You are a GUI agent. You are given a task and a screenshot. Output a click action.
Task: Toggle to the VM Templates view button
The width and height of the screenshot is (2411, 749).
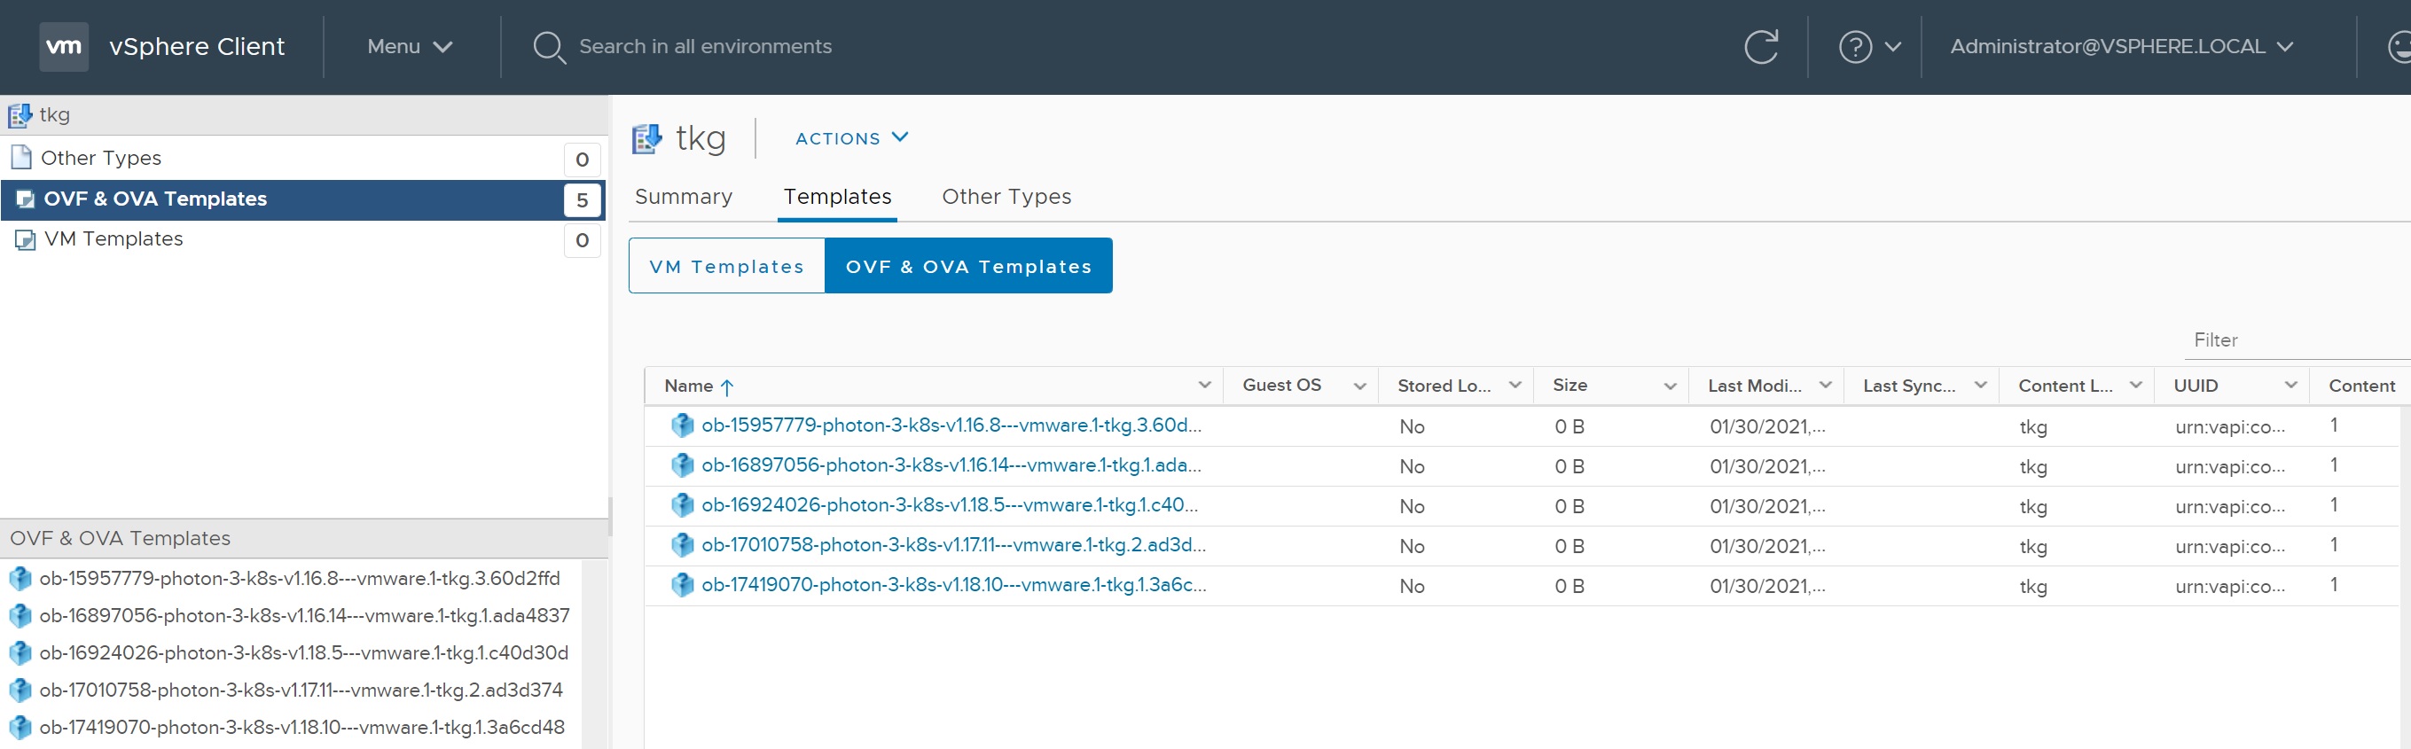pos(726,267)
